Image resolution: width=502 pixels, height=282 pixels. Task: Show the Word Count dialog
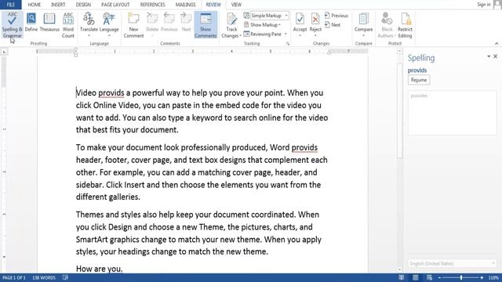(68, 25)
